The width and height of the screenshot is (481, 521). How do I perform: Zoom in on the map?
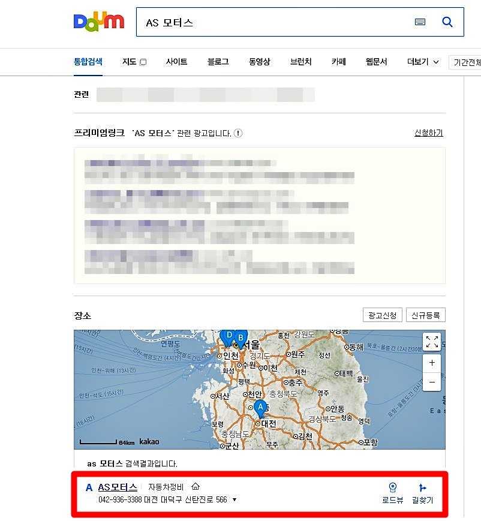432,363
